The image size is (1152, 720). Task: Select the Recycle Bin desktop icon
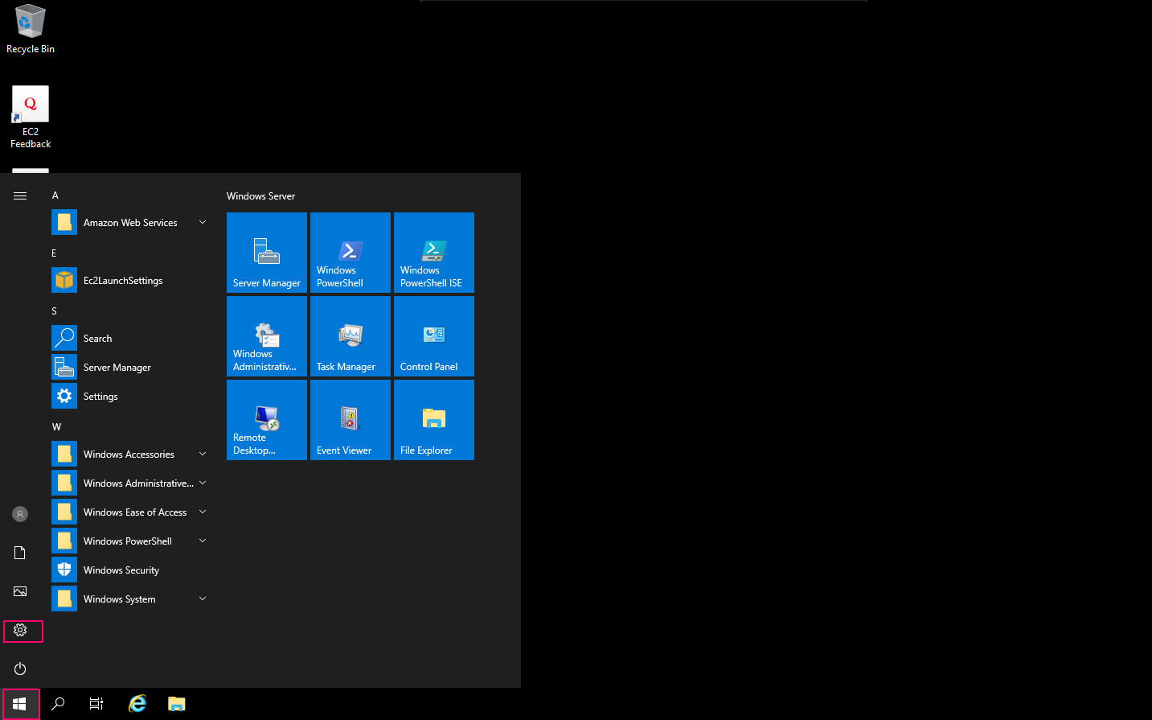(31, 29)
